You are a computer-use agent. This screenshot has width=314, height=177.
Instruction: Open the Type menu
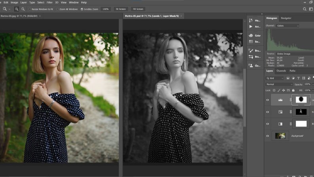[x=32, y=2]
